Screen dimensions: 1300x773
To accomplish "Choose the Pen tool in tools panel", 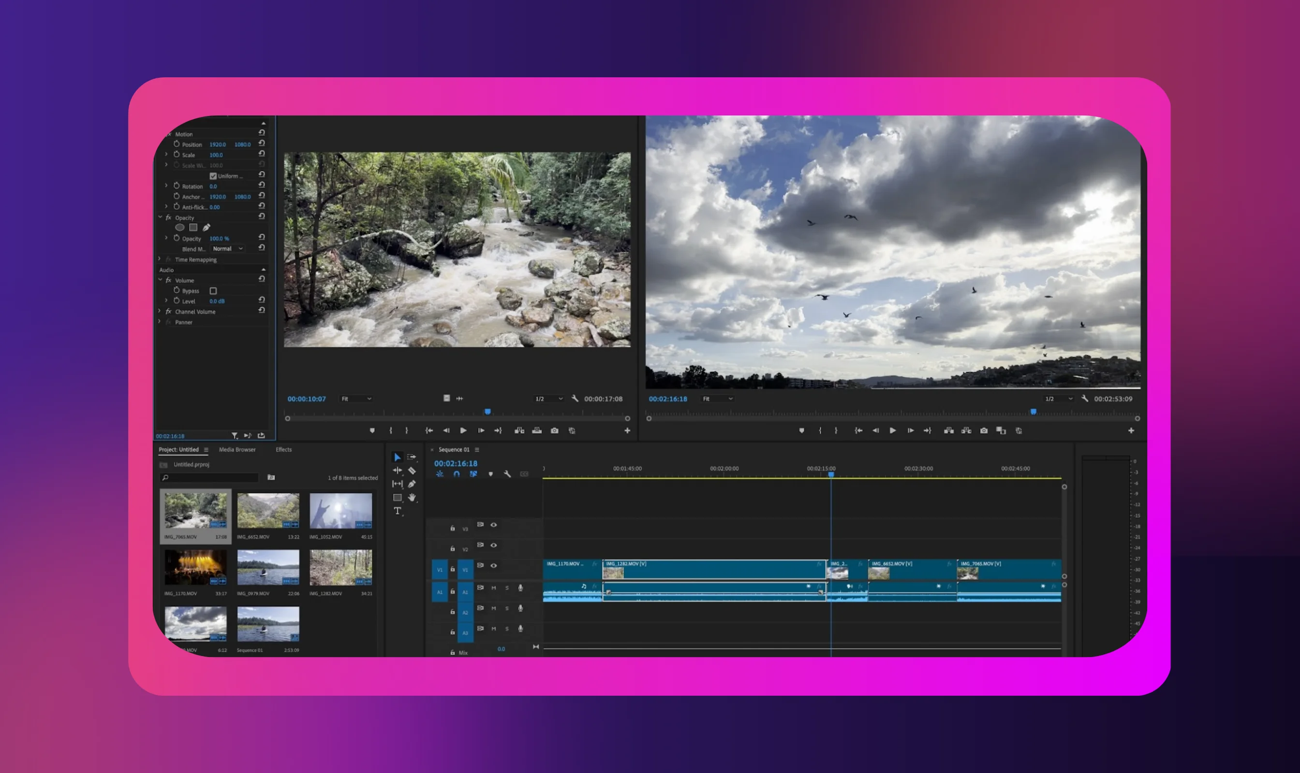I will click(412, 484).
